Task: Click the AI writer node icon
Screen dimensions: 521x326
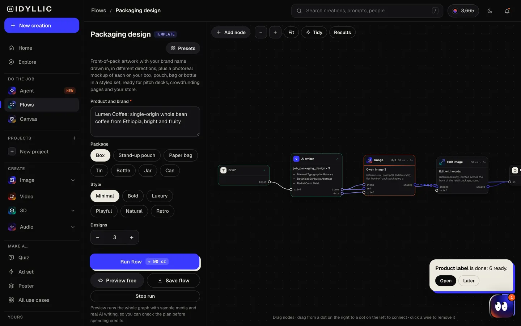Action: 296,159
